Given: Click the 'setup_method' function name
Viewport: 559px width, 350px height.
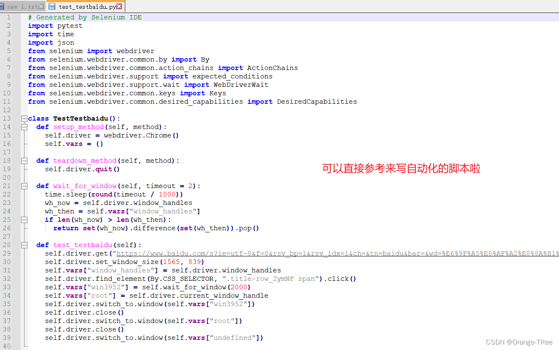Looking at the screenshot, I should click(x=79, y=127).
